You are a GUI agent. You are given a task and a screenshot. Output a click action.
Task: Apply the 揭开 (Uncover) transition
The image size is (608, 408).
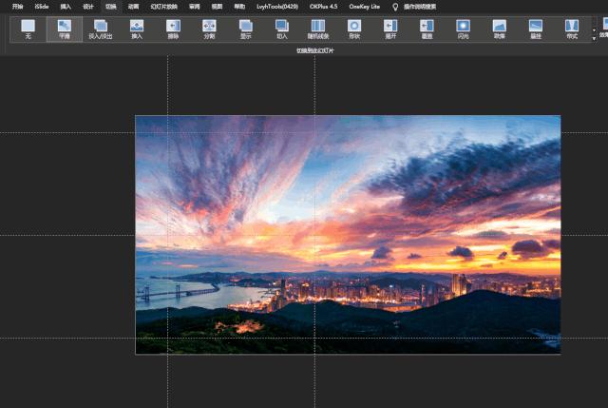click(x=390, y=29)
